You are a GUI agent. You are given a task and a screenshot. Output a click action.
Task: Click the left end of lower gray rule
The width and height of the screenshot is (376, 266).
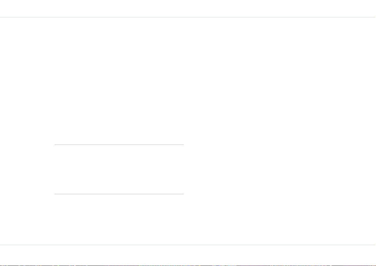pyautogui.click(x=55, y=194)
